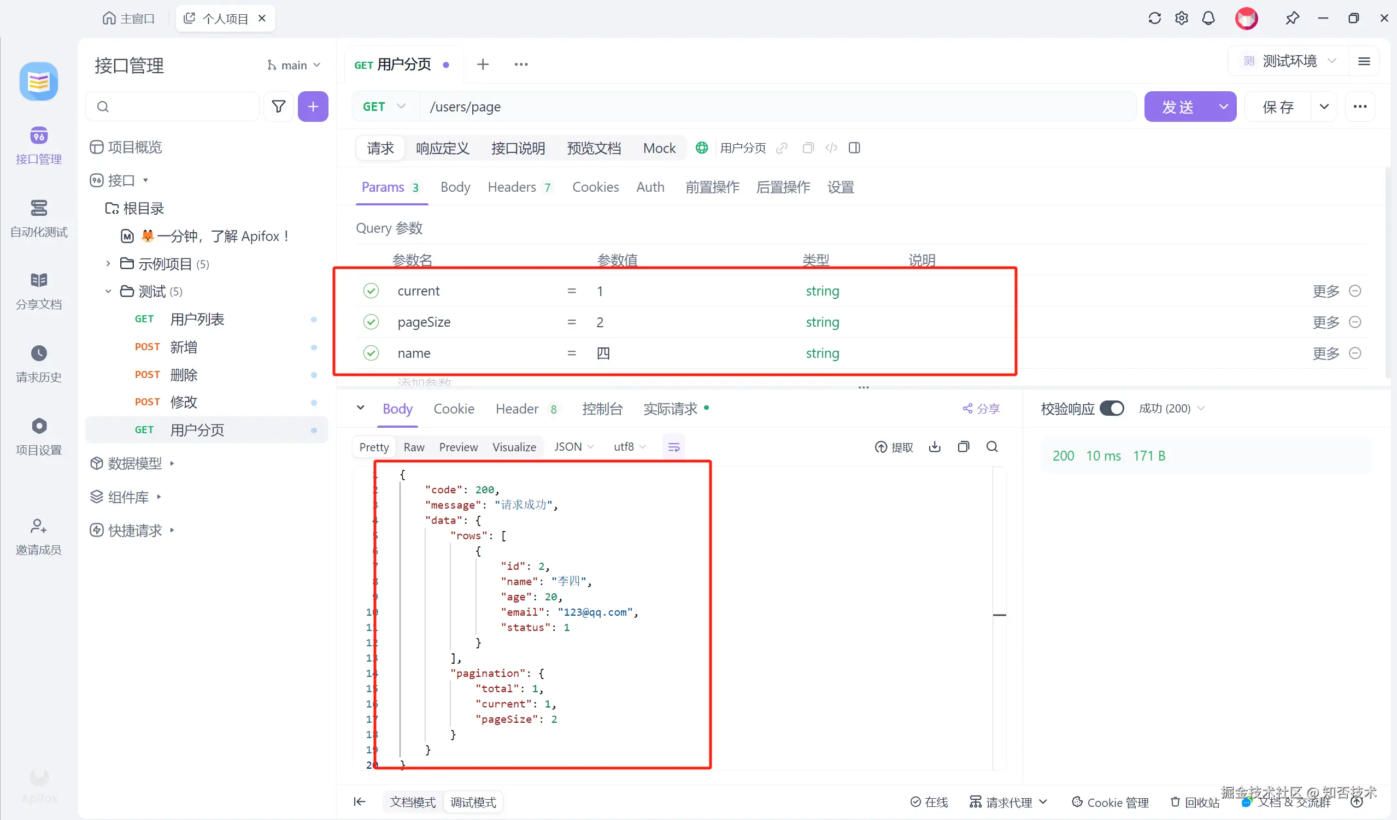1397x820 pixels.
Task: Open the GET method dropdown
Action: tap(385, 107)
